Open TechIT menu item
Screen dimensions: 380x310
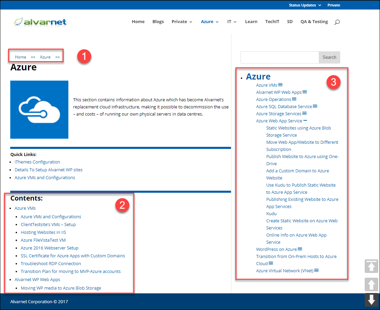point(272,21)
